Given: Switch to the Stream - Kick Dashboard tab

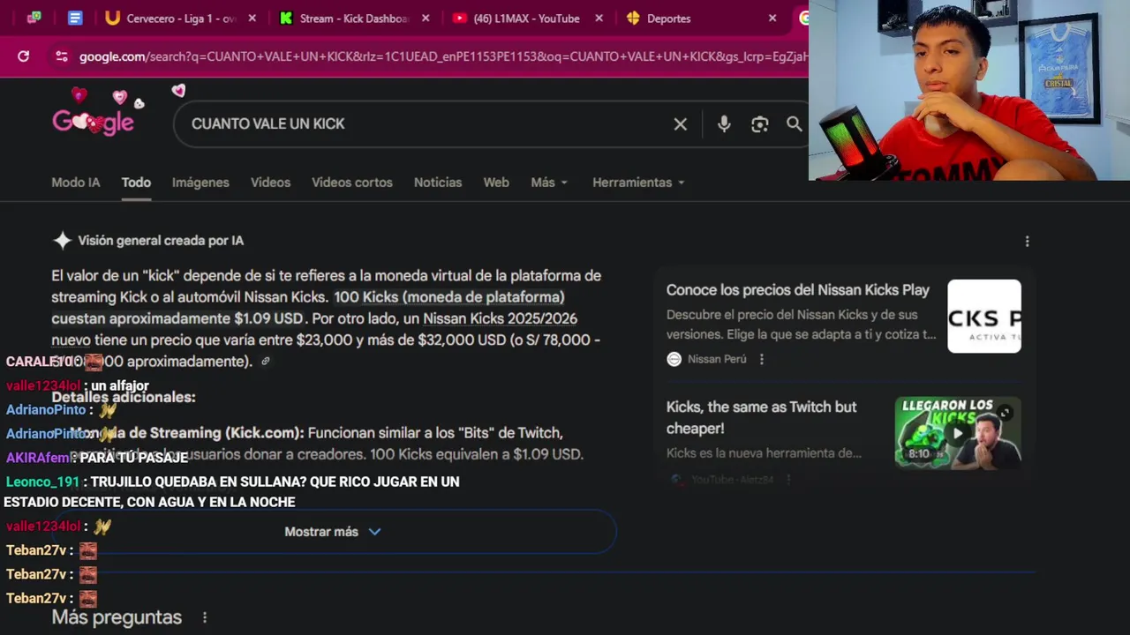Looking at the screenshot, I should coord(354,18).
